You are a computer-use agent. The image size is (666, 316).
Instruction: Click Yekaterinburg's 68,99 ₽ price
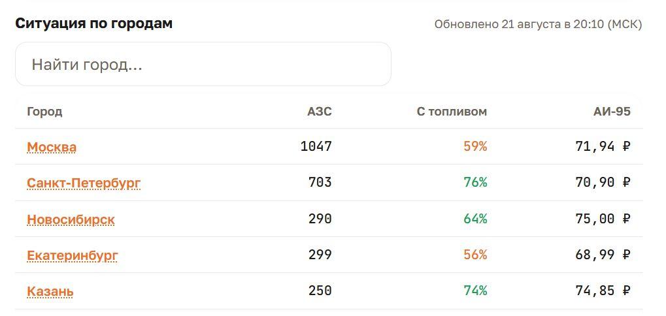603,255
